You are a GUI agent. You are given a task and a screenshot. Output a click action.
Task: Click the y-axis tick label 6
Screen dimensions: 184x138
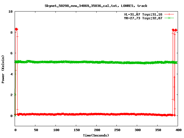coord(11,53)
